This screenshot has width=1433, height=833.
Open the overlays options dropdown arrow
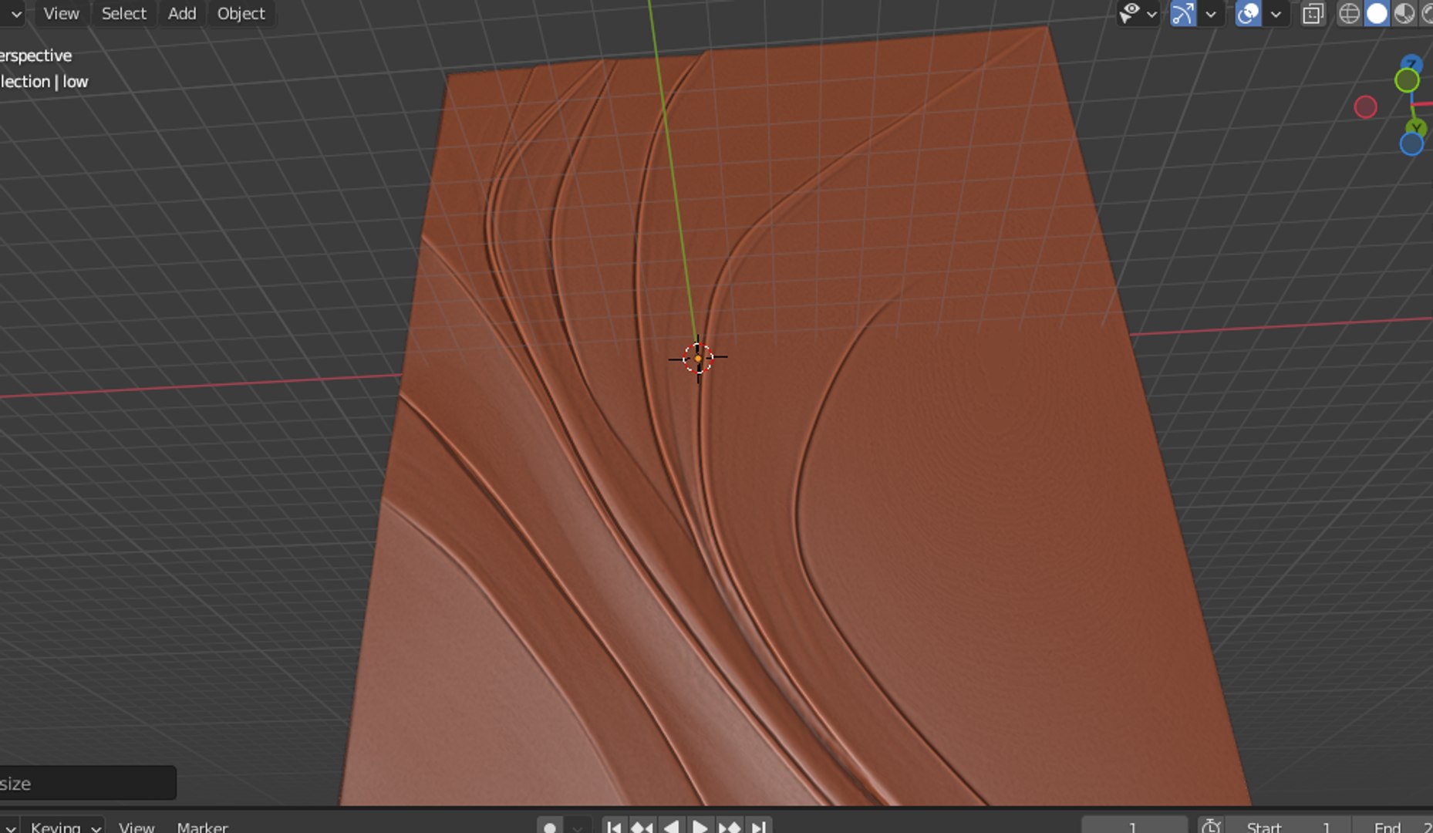(1276, 14)
